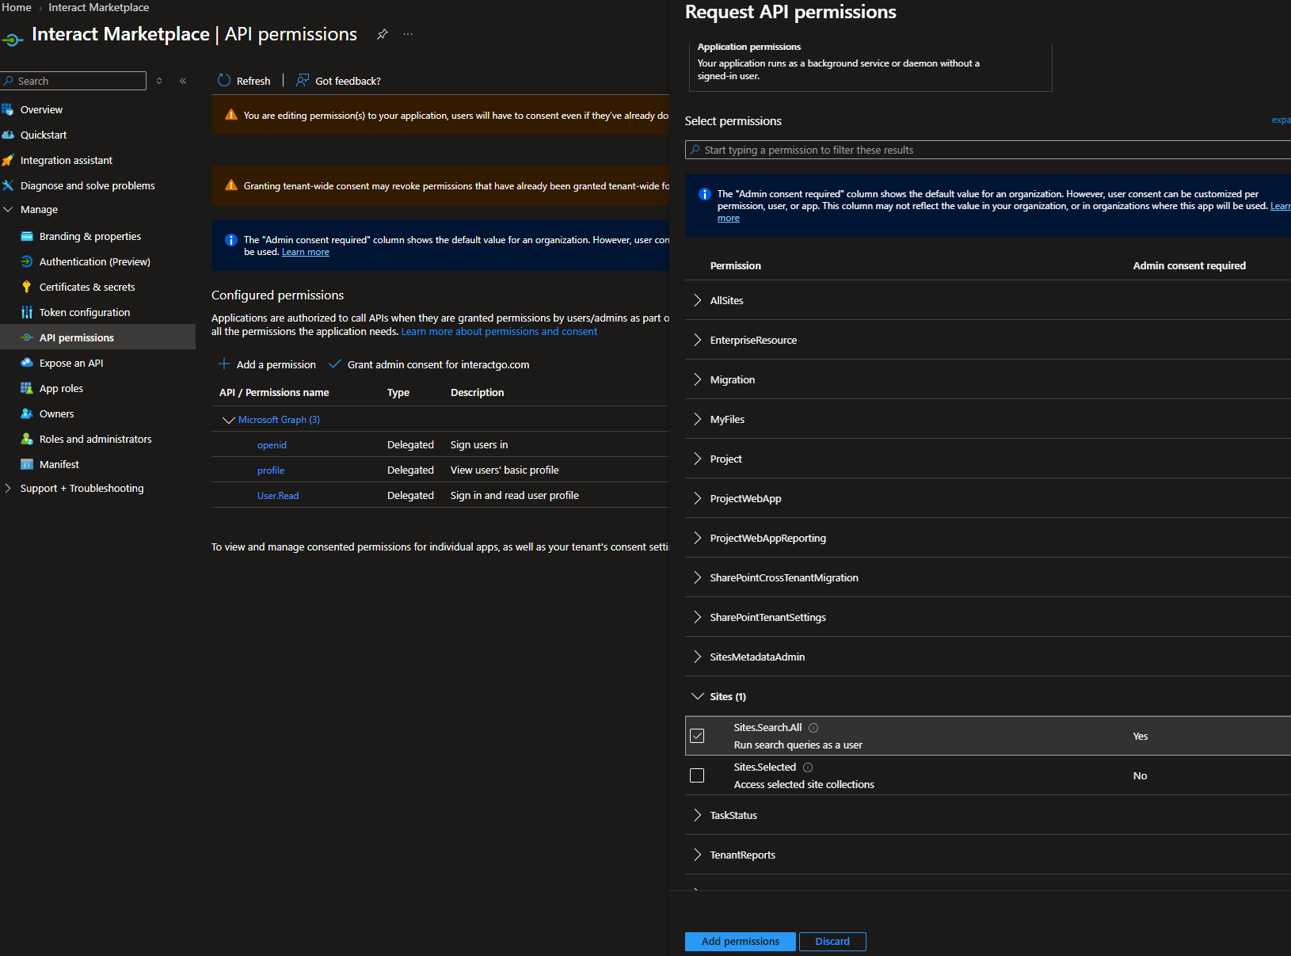This screenshot has width=1291, height=956.
Task: Click Home breadcrumb link
Action: click(x=17, y=7)
